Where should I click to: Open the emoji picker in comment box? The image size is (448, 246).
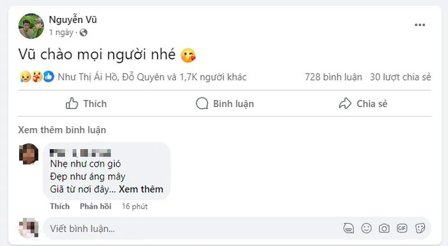(x=366, y=228)
